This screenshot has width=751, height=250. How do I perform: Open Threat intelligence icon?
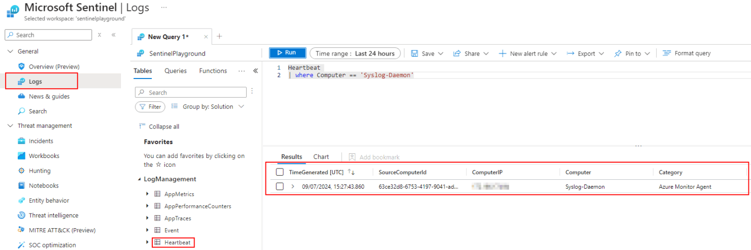(21, 215)
